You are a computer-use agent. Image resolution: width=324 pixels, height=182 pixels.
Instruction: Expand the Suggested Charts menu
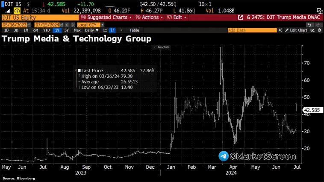(106, 18)
